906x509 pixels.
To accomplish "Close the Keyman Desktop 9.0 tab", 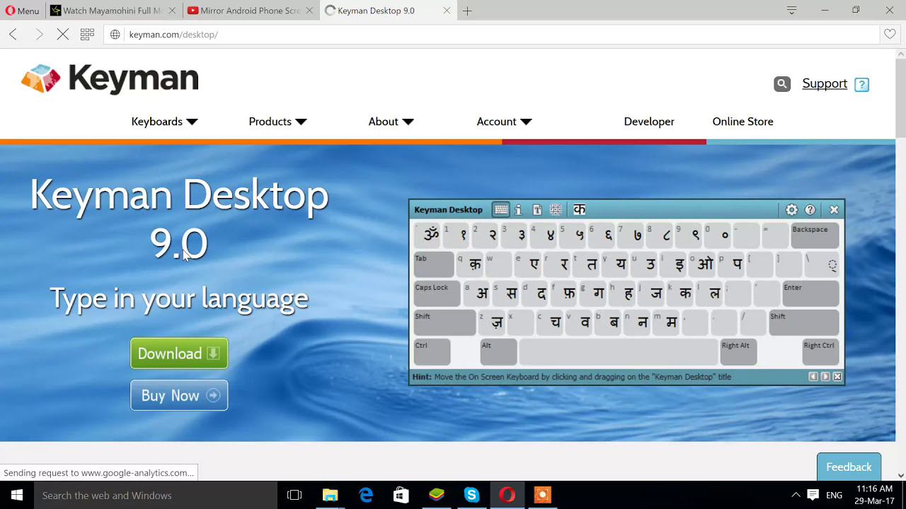I will click(447, 11).
